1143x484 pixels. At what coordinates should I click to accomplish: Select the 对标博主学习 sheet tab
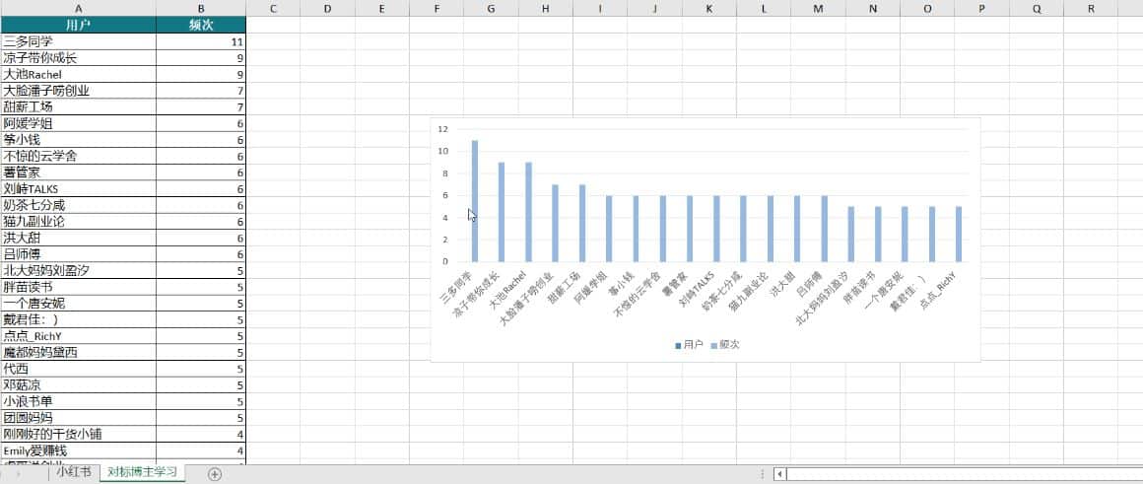(x=143, y=473)
